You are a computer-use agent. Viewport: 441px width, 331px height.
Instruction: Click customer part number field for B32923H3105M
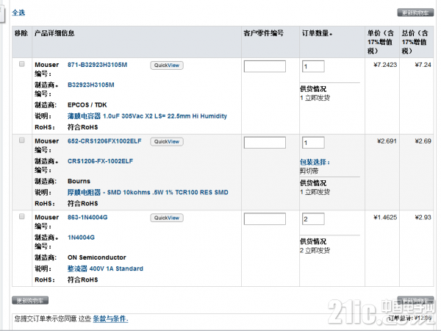click(x=265, y=66)
